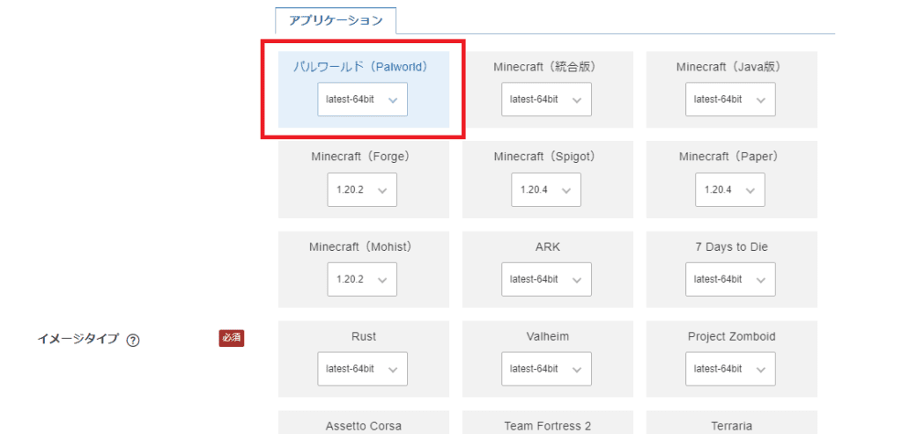Open the Minecraft（Paper） 1.20.4 version dropdown
The width and height of the screenshot is (902, 434).
click(730, 189)
